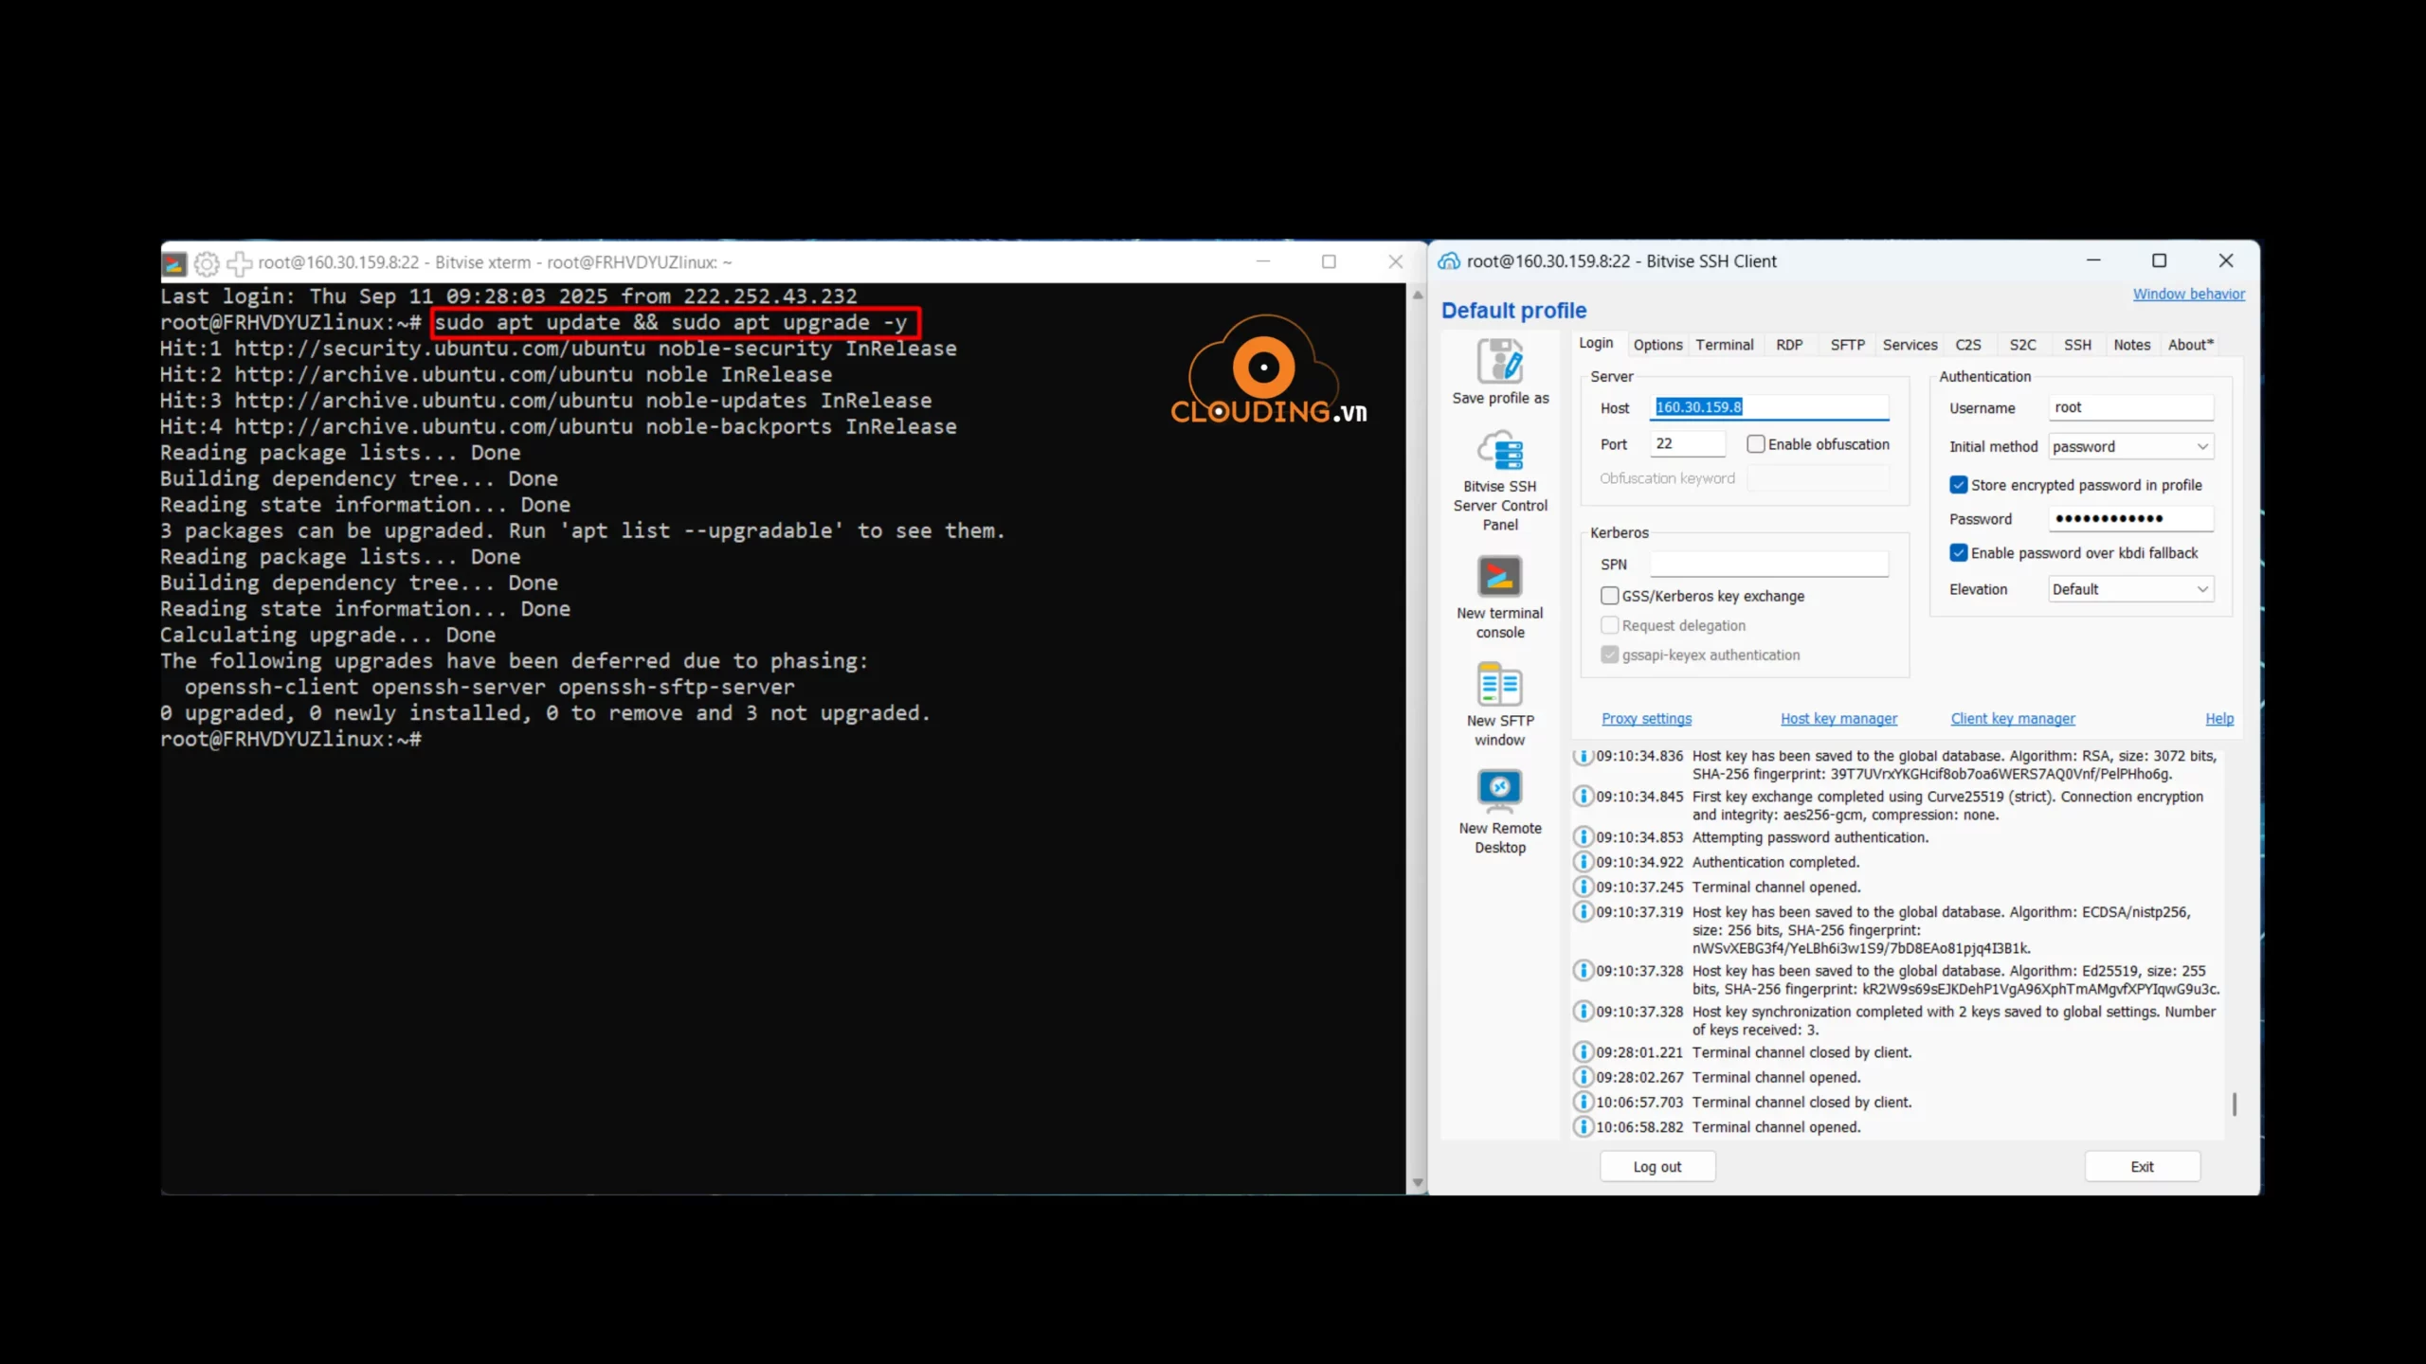Toggle Enable obfuscation checkbox
The width and height of the screenshot is (2426, 1364).
point(1756,444)
